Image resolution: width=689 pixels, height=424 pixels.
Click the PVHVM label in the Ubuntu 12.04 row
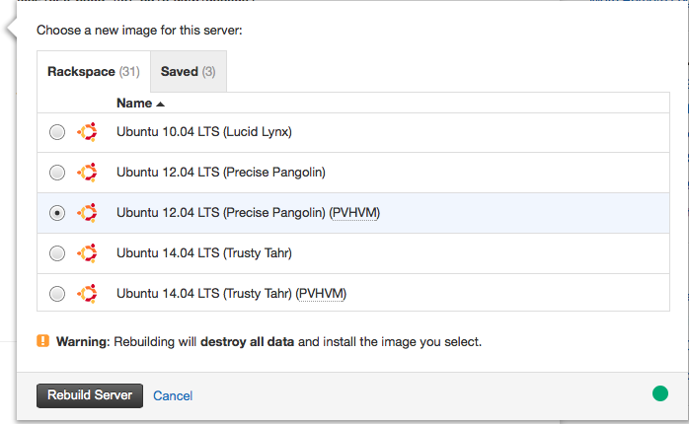(354, 213)
